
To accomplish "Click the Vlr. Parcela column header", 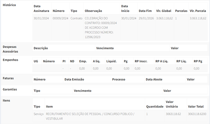I will 198,11.
